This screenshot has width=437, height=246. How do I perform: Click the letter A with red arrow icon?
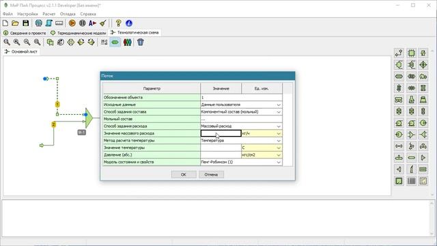pos(93,23)
